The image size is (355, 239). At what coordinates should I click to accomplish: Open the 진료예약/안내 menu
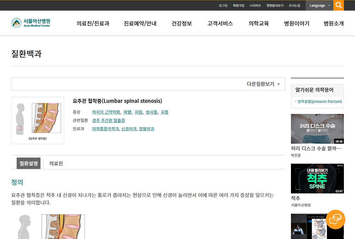coord(140,23)
